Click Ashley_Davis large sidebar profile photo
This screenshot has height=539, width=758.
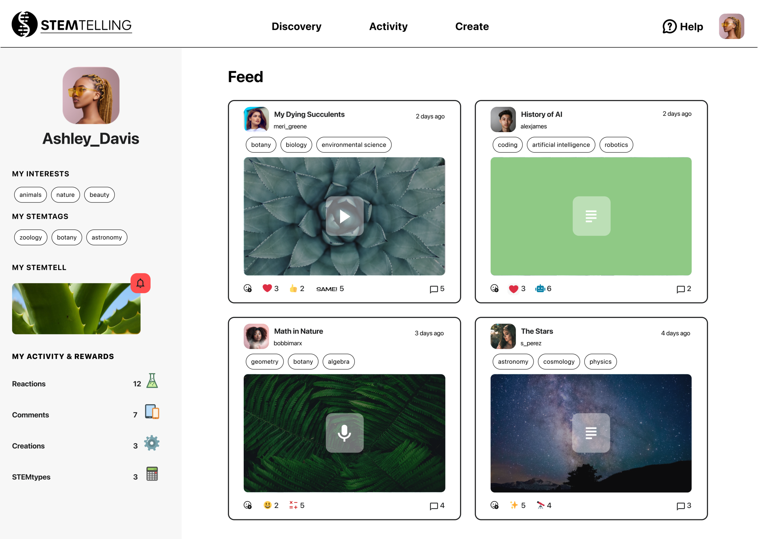pos(91,95)
